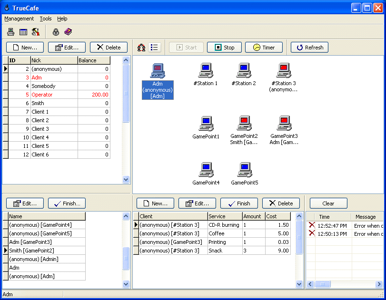Screen dimensions: 386x300
Task: Click scroll right arrow in messages panel
Action: (x=379, y=284)
